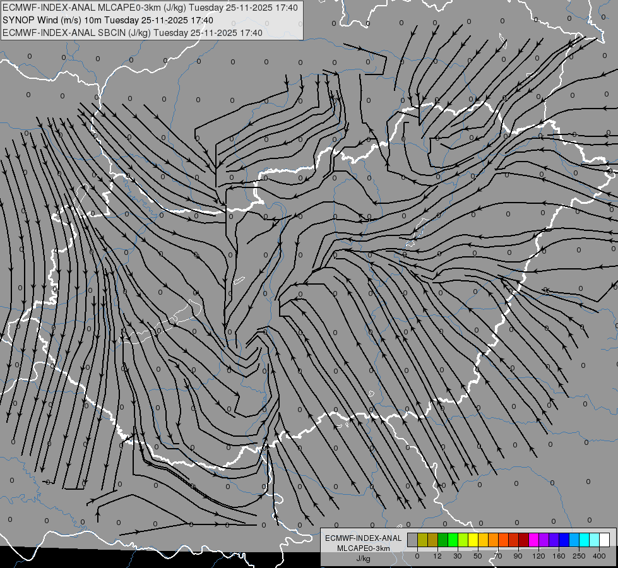Select the white swatch at legend end
Screen dimensions: 618x568
point(605,540)
